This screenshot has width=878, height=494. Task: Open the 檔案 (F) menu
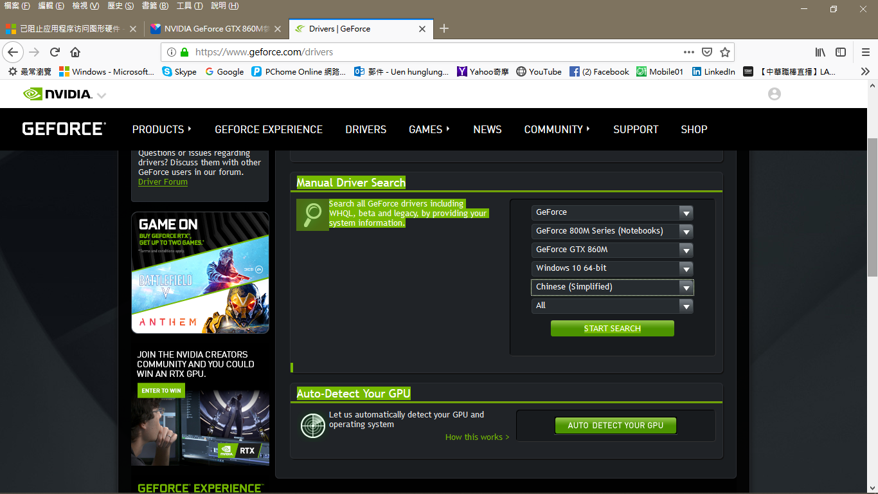pyautogui.click(x=17, y=6)
